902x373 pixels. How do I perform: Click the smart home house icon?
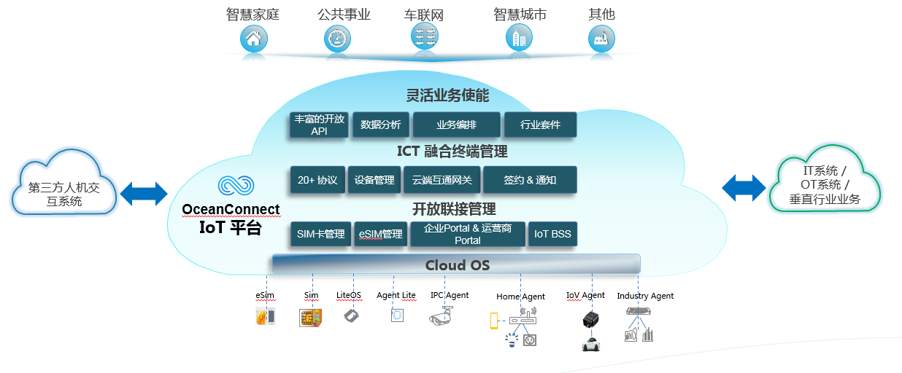pyautogui.click(x=253, y=38)
